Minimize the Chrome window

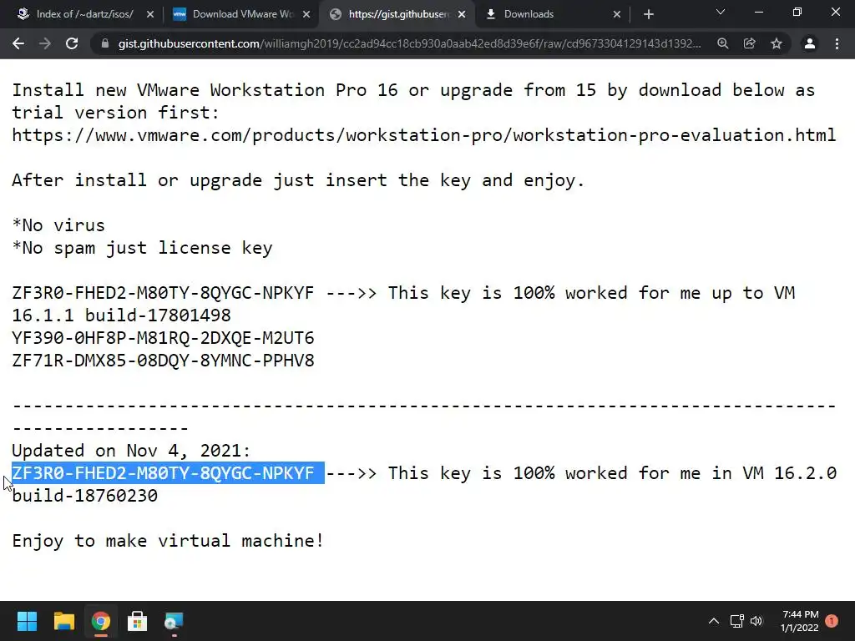click(758, 12)
